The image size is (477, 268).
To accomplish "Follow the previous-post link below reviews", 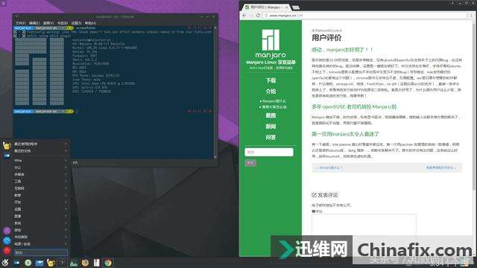I will (329, 167).
